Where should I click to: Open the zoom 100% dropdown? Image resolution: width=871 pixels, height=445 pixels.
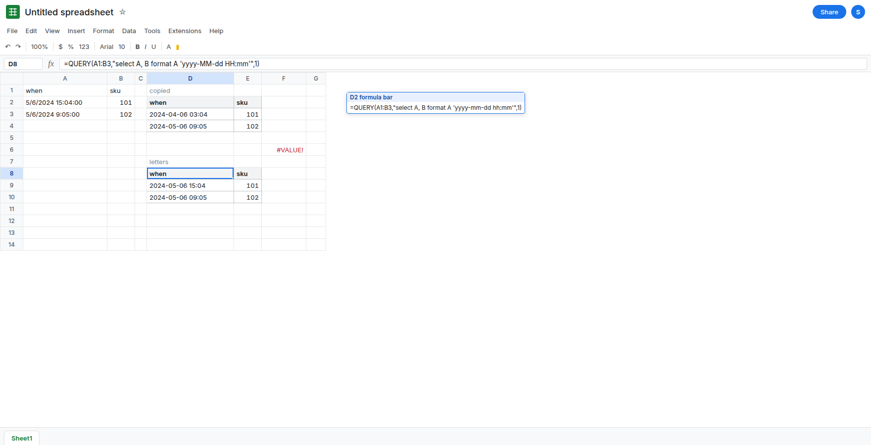click(40, 46)
